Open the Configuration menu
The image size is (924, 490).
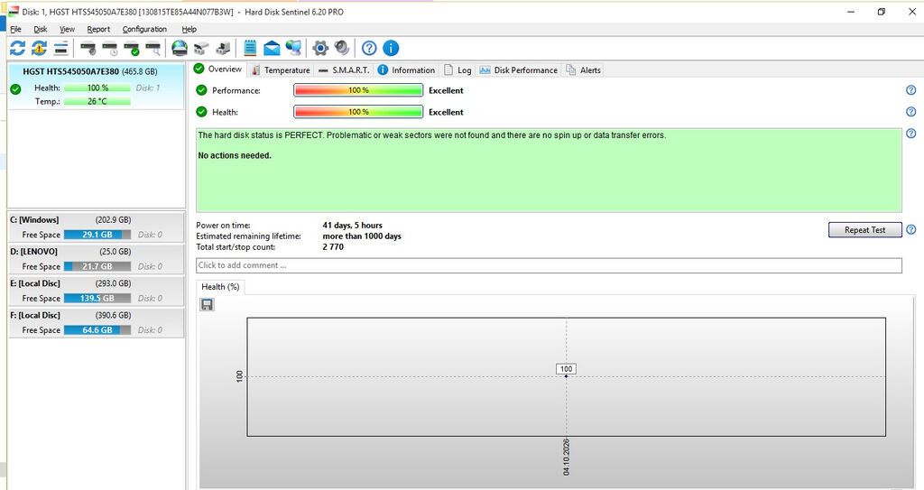click(144, 29)
